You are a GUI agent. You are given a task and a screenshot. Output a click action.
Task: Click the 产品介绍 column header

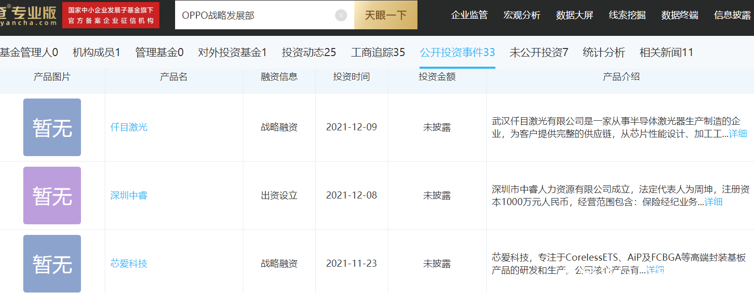point(621,77)
